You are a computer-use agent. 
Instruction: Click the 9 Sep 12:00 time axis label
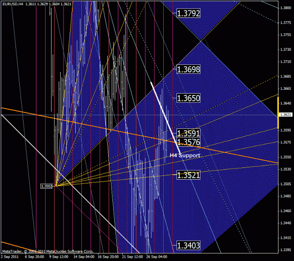pos(59,257)
